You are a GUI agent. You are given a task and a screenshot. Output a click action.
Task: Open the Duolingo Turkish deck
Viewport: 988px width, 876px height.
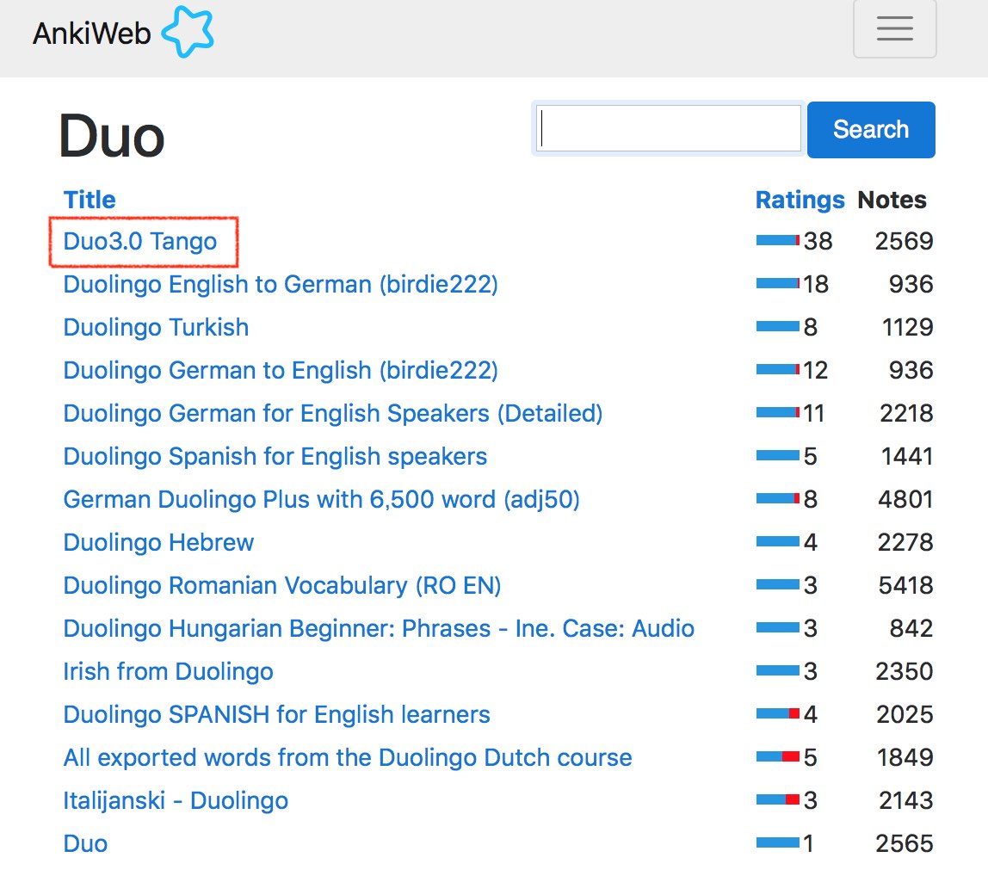(157, 327)
